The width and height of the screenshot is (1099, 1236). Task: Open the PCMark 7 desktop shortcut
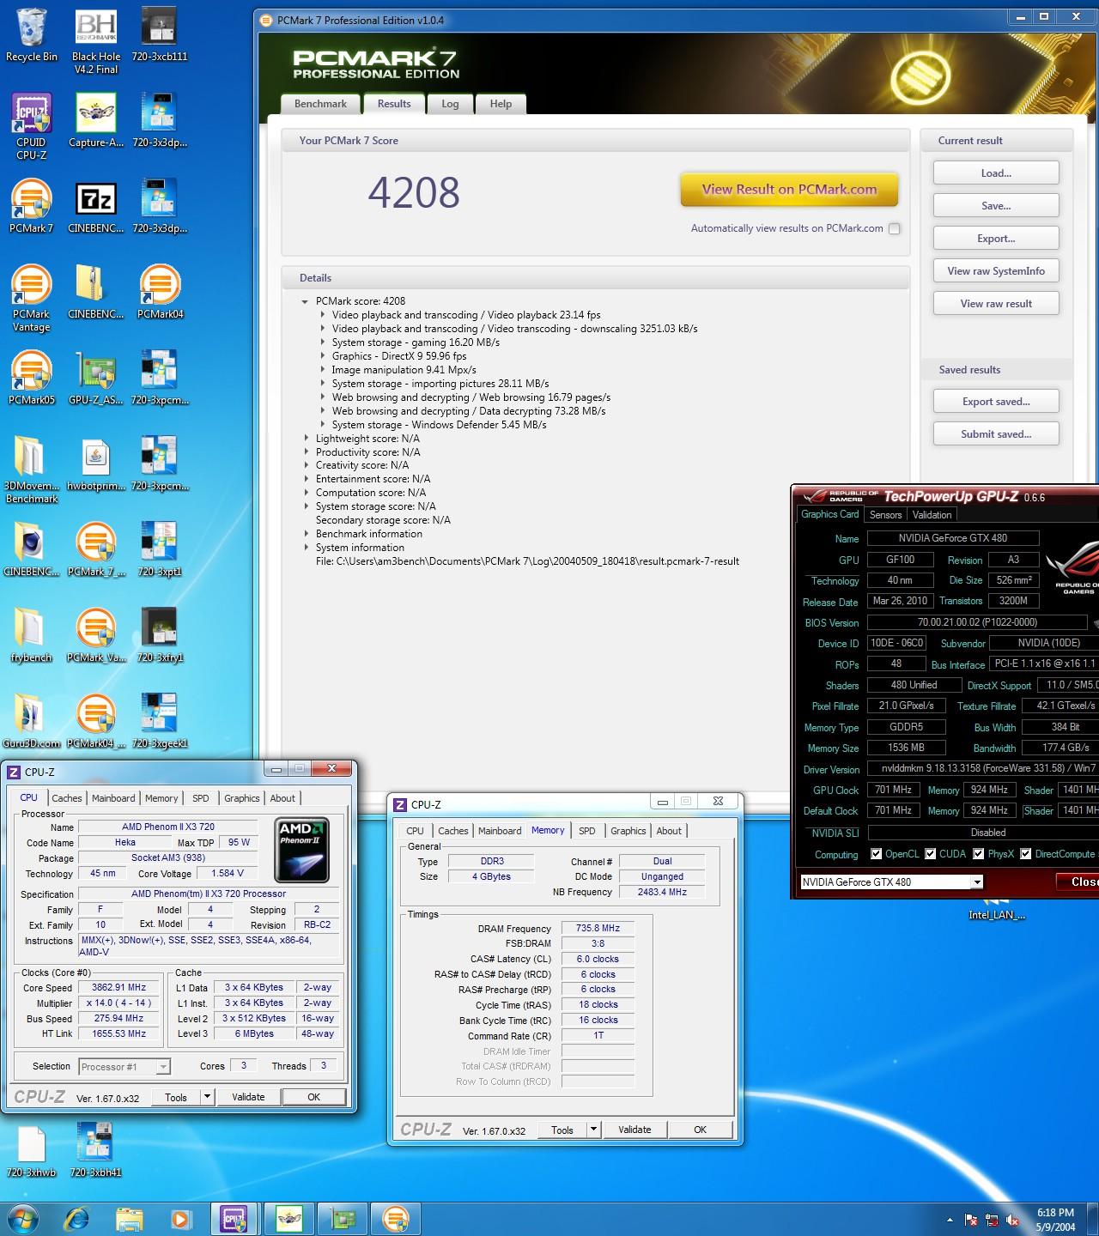point(32,207)
